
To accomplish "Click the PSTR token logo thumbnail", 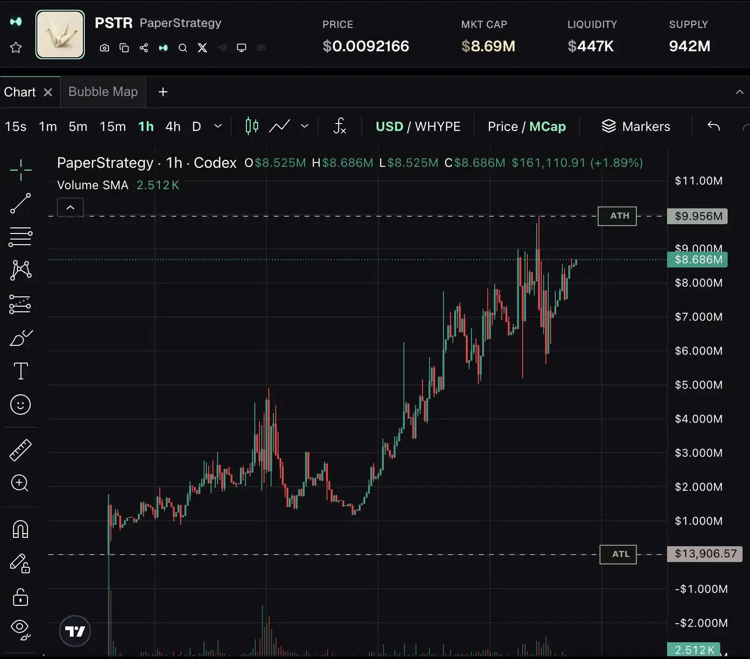I will pos(60,34).
